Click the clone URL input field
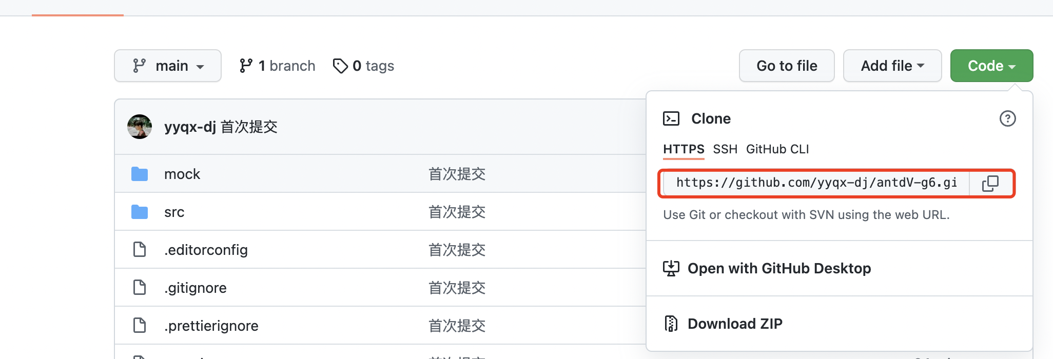The width and height of the screenshot is (1053, 359). point(816,183)
